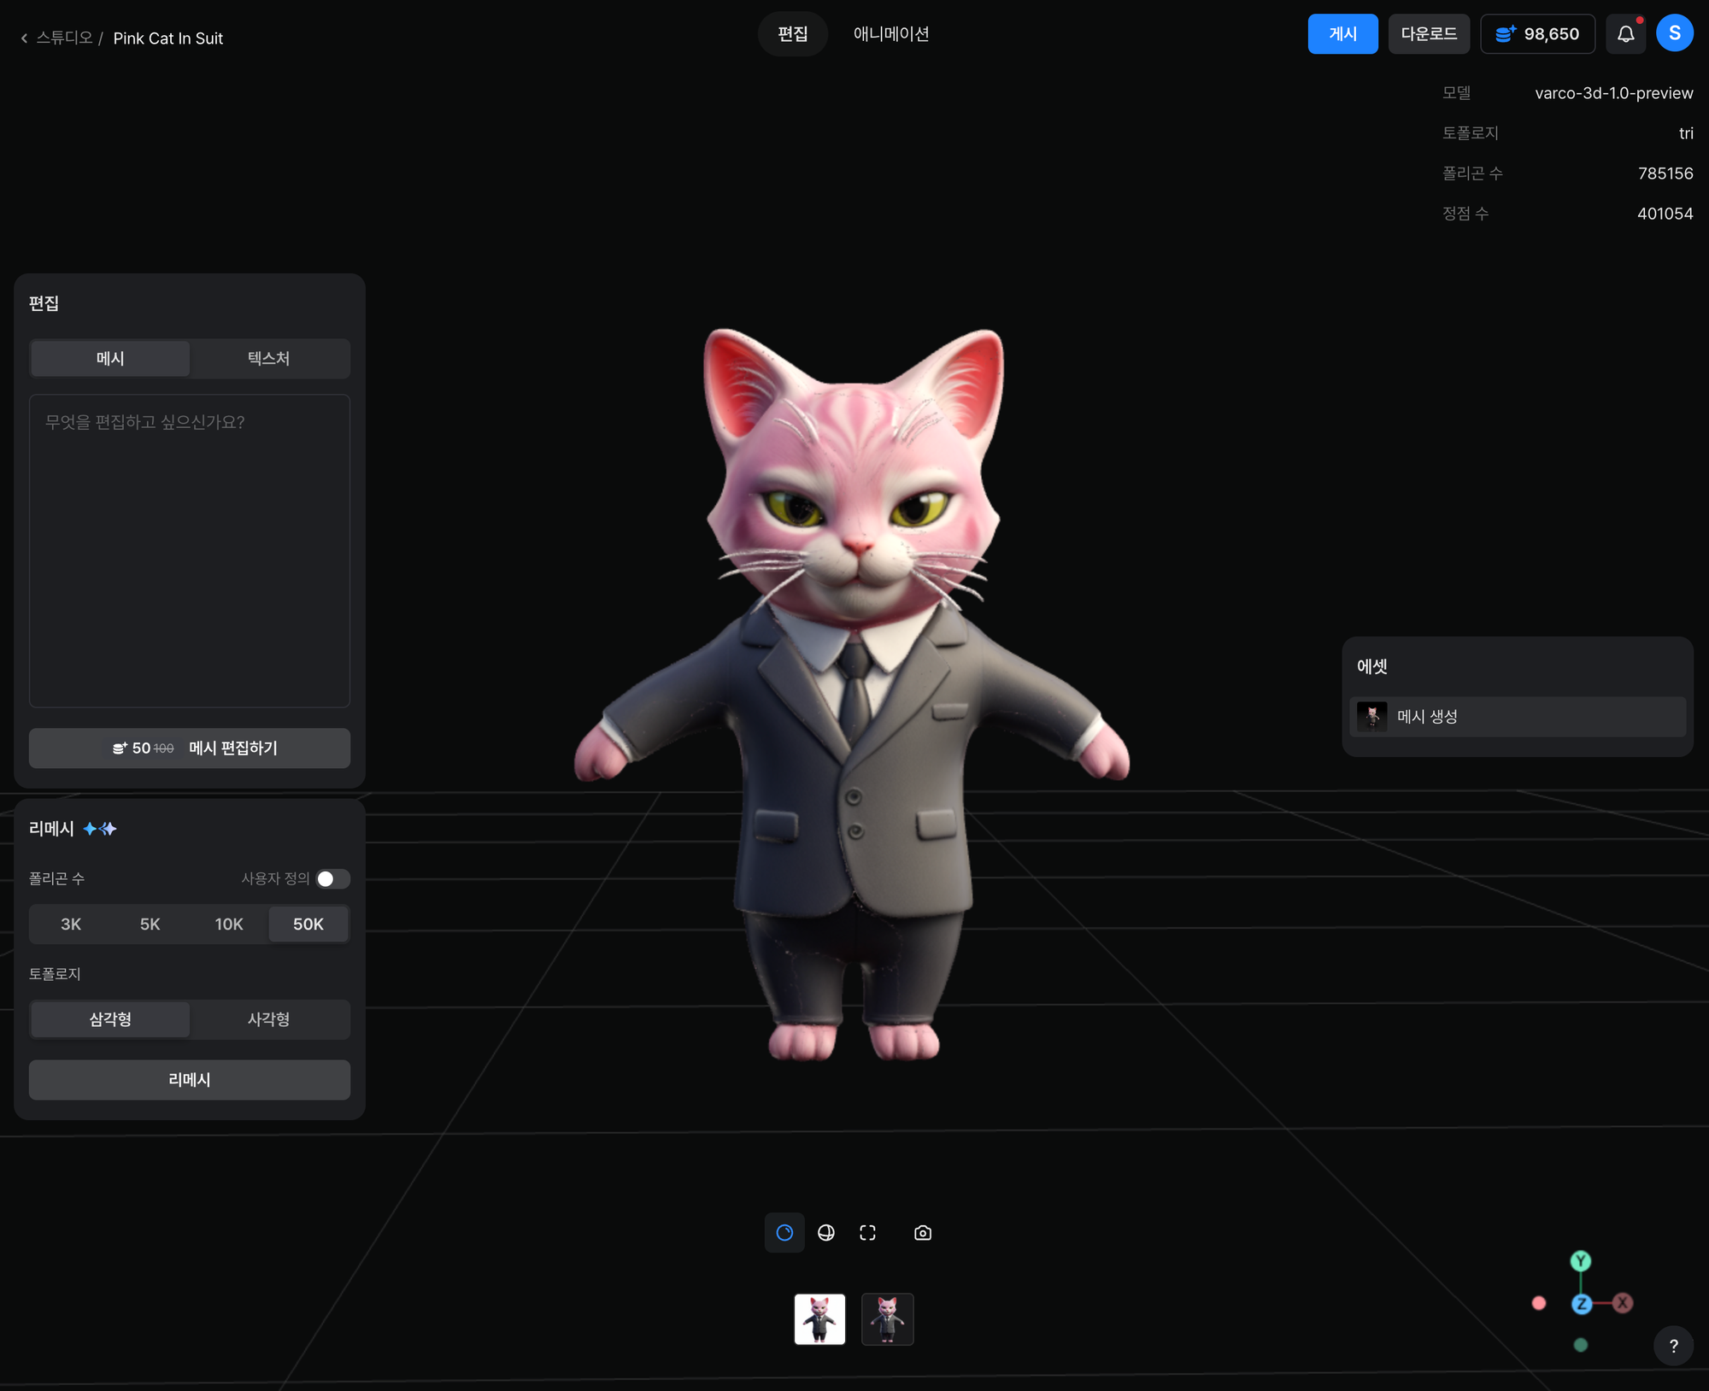The image size is (1709, 1391).
Task: Open the notifications bell
Action: click(1625, 34)
